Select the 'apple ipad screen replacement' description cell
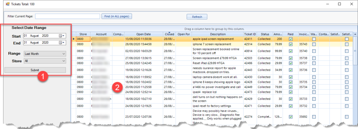Viewport: 358px width, 129px height. pos(217,39)
